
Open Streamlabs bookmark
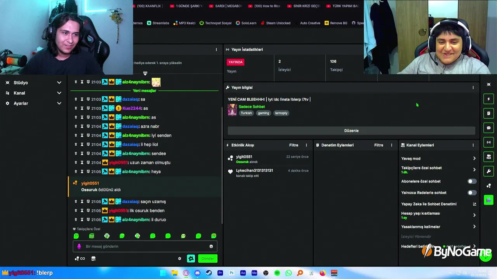(158, 23)
